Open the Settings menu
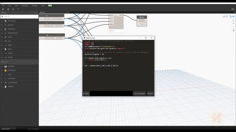The height and width of the screenshot is (132, 236). (x=34, y=5)
